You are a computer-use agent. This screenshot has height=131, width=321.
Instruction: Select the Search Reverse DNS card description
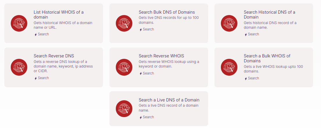click(63, 66)
